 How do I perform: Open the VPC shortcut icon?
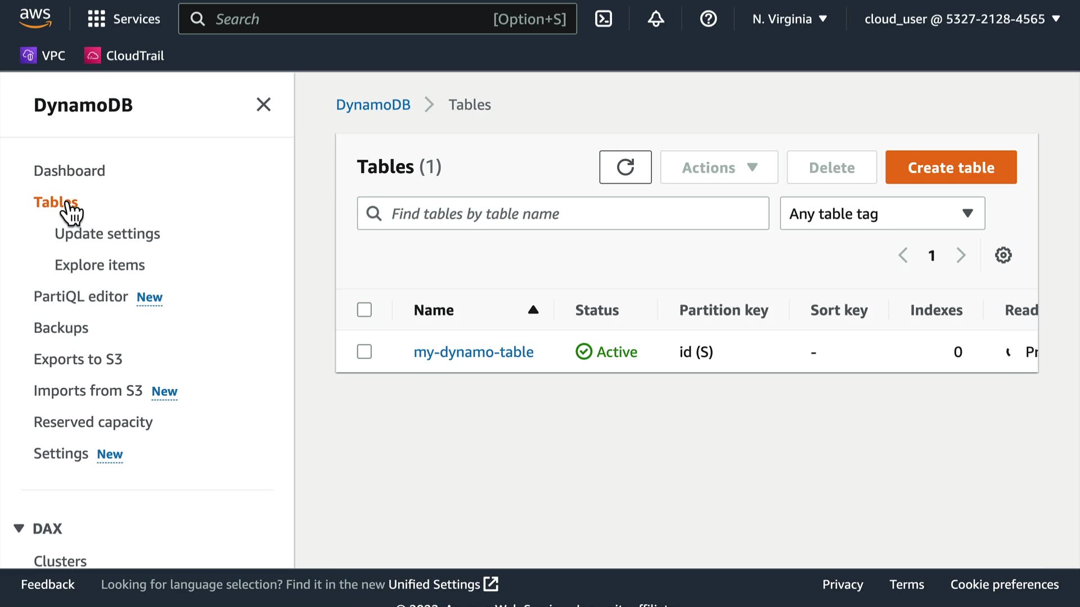[28, 55]
